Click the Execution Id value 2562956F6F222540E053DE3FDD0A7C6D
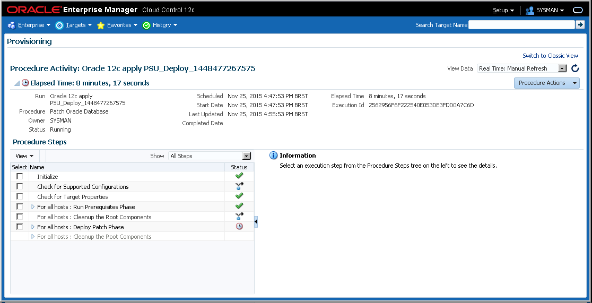592x303 pixels. tap(421, 105)
